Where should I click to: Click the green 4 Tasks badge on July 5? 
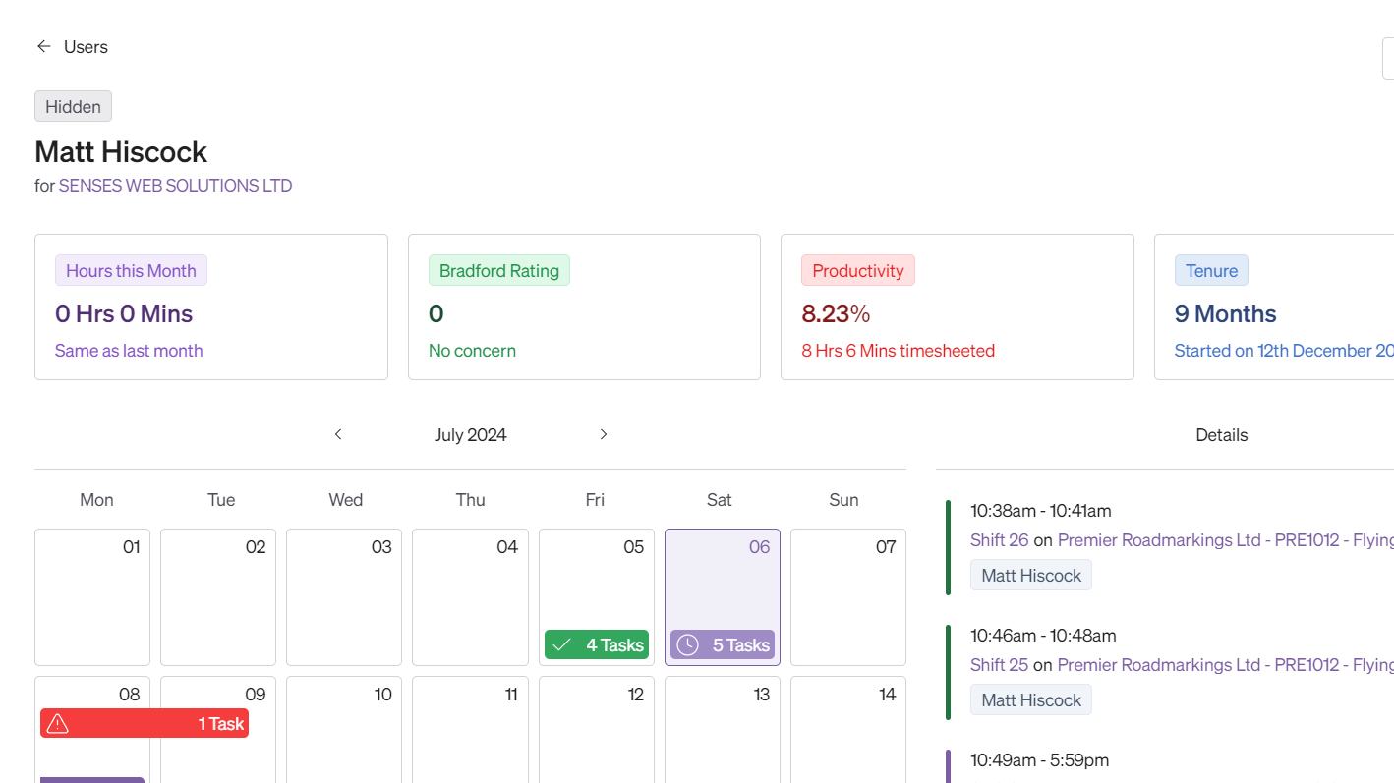click(596, 644)
